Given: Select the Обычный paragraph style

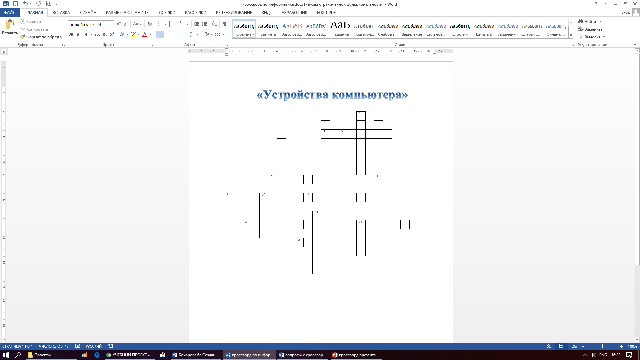Looking at the screenshot, I should point(244,29).
